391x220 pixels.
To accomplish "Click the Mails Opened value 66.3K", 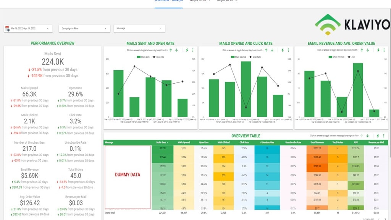I will click(x=29, y=94).
